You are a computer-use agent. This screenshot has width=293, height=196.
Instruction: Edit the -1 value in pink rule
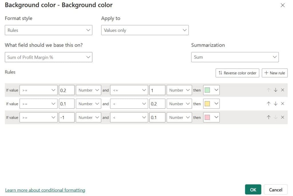[x=67, y=117]
